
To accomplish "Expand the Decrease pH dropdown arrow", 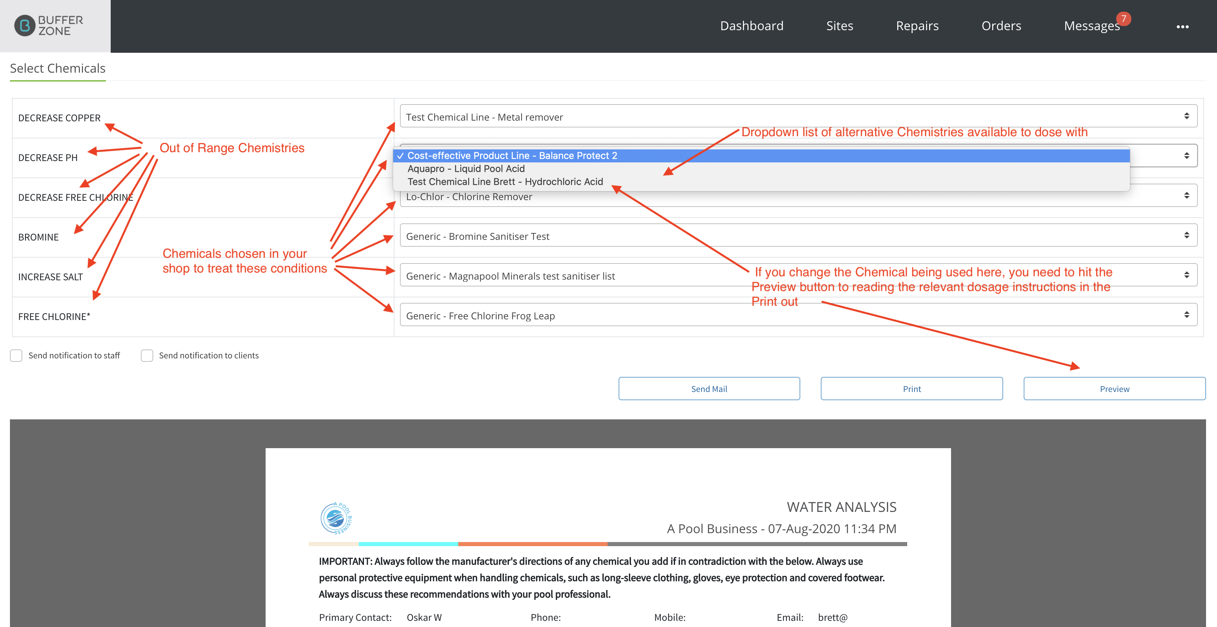I will [x=1186, y=155].
